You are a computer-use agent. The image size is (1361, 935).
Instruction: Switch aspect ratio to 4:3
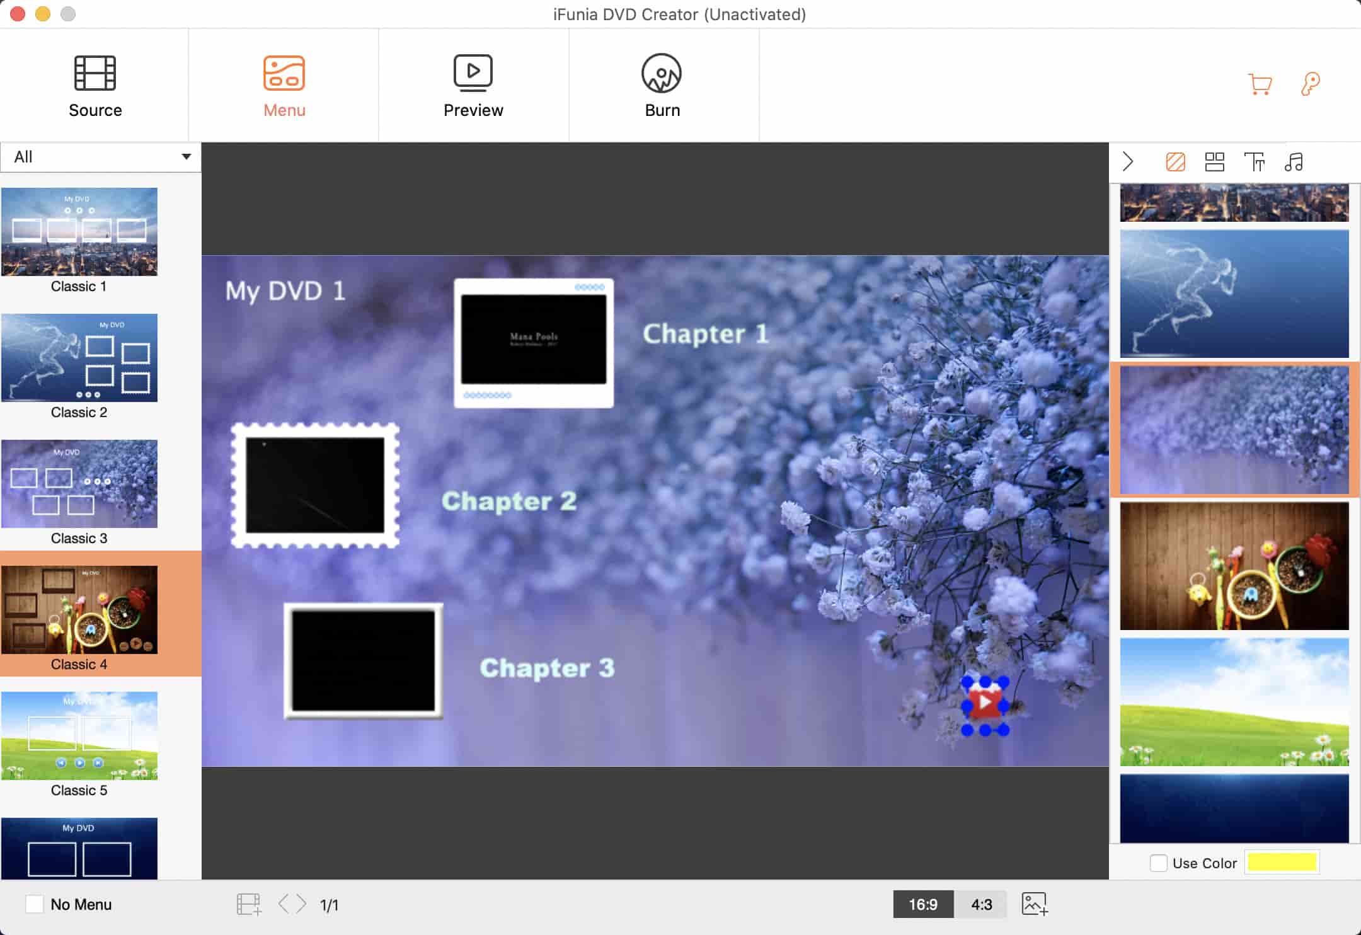[x=981, y=904]
